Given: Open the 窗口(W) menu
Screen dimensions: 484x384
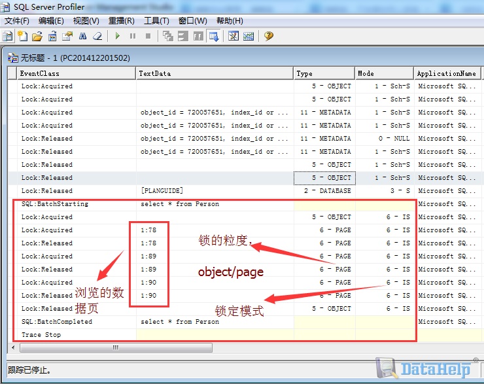Looking at the screenshot, I should 192,21.
